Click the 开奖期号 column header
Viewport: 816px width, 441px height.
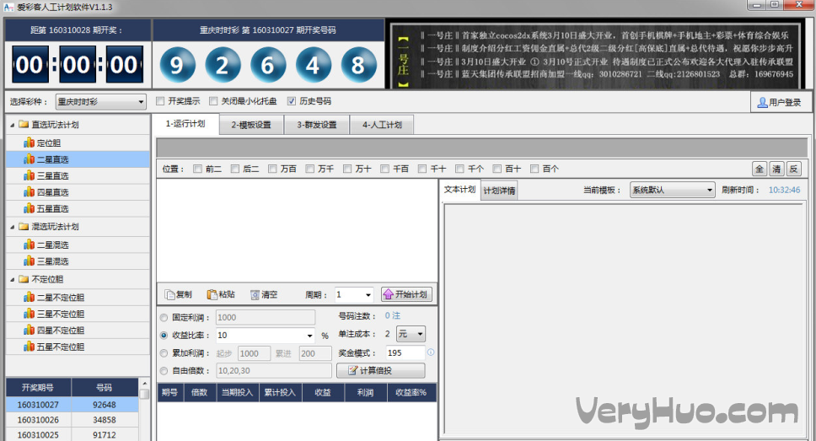coord(38,387)
